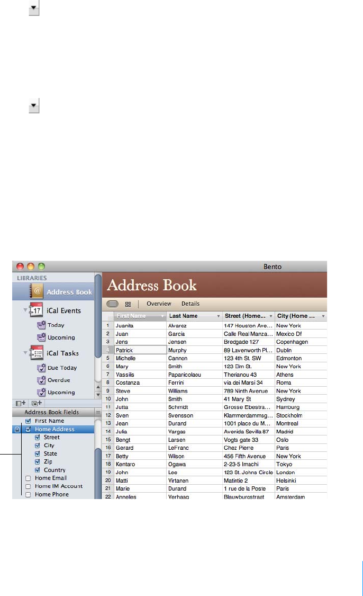
Task: Click the Svensson last name cell
Action: [x=194, y=415]
